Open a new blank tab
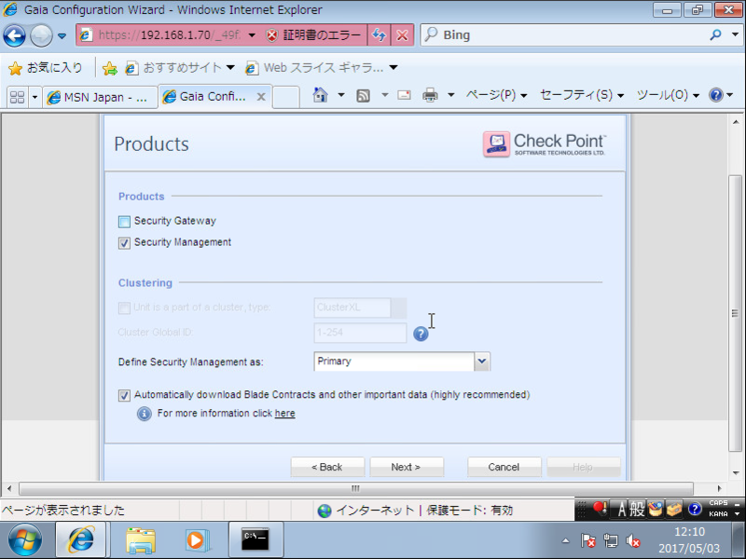 [x=286, y=97]
